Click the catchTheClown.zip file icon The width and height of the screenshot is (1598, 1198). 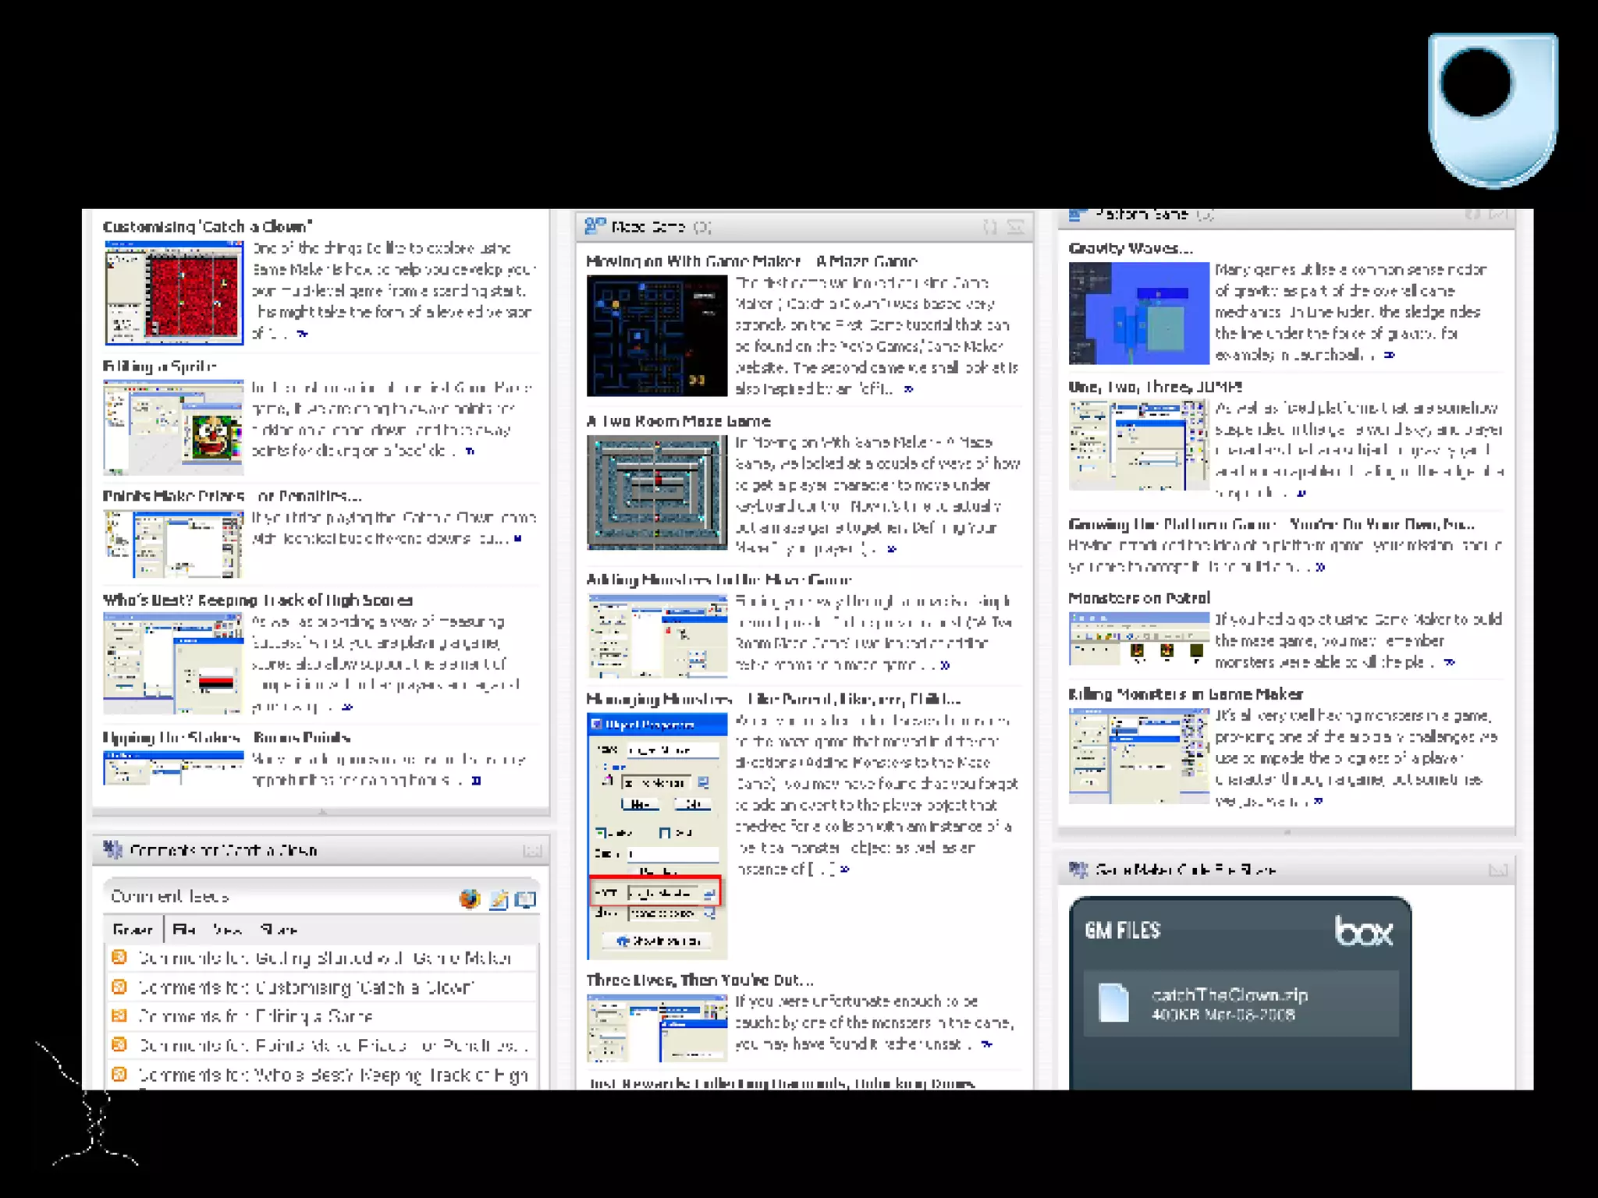click(x=1113, y=1002)
